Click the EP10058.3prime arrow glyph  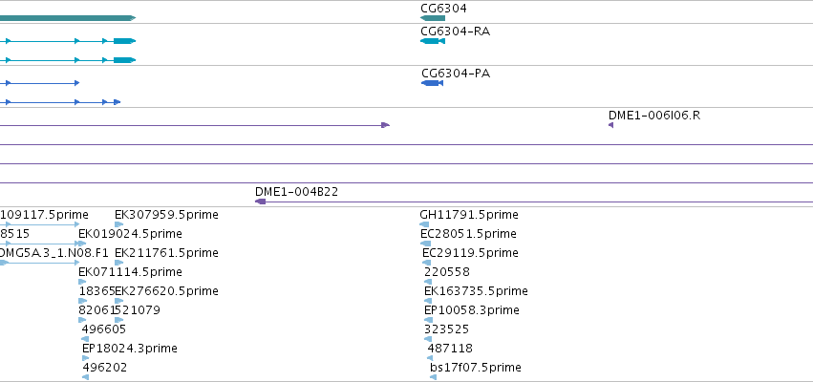(x=428, y=320)
